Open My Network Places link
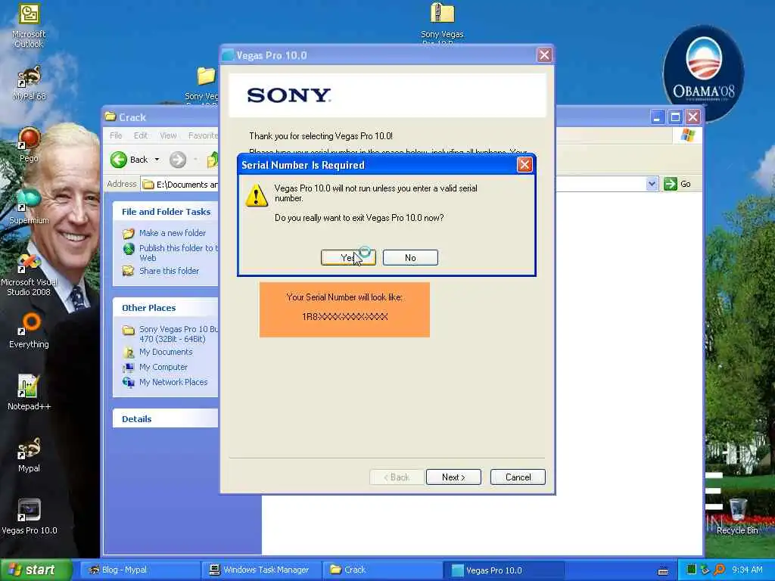Viewport: 775px width, 581px height. pos(173,382)
